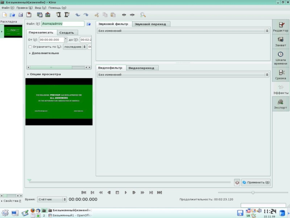Click the red stop render button
This screenshot has height=218, width=290.
coord(237,182)
